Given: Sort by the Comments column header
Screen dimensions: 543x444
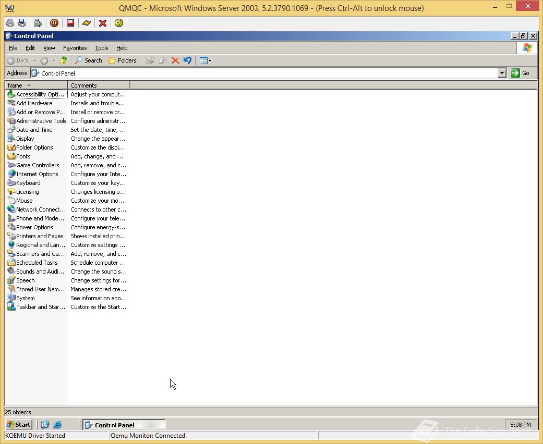Looking at the screenshot, I should (99, 85).
